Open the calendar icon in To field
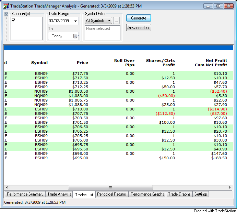Screen dimensions: 237x213 75,36
